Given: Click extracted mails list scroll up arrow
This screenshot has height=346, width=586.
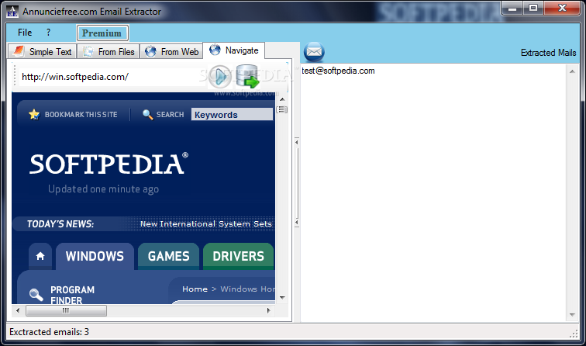Looking at the screenshot, I should [x=572, y=71].
